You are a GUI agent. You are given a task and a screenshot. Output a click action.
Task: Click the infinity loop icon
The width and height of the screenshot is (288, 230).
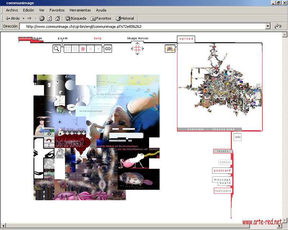click(108, 49)
